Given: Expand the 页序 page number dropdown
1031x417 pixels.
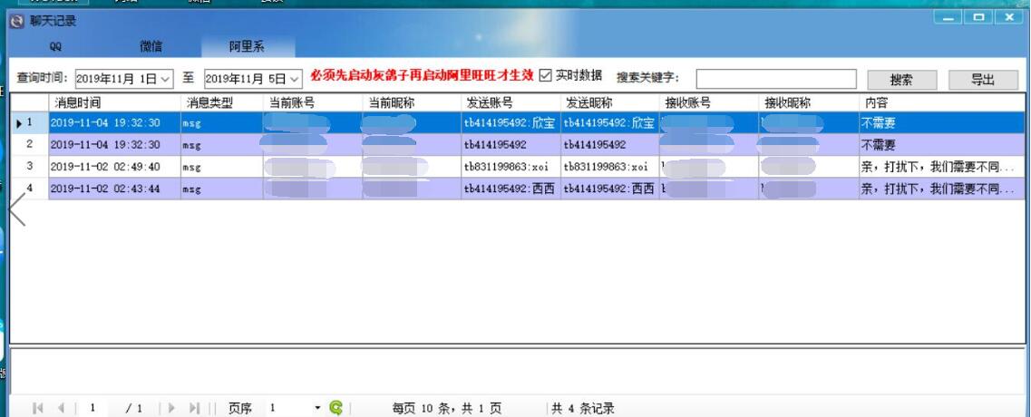Looking at the screenshot, I should click(x=317, y=409).
